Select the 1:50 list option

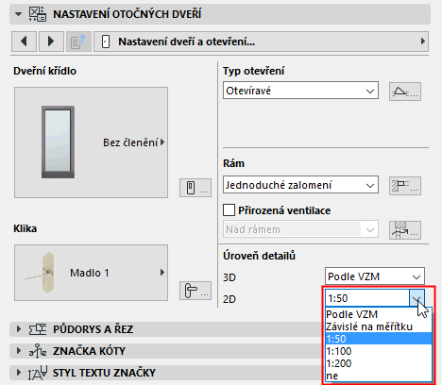379,339
